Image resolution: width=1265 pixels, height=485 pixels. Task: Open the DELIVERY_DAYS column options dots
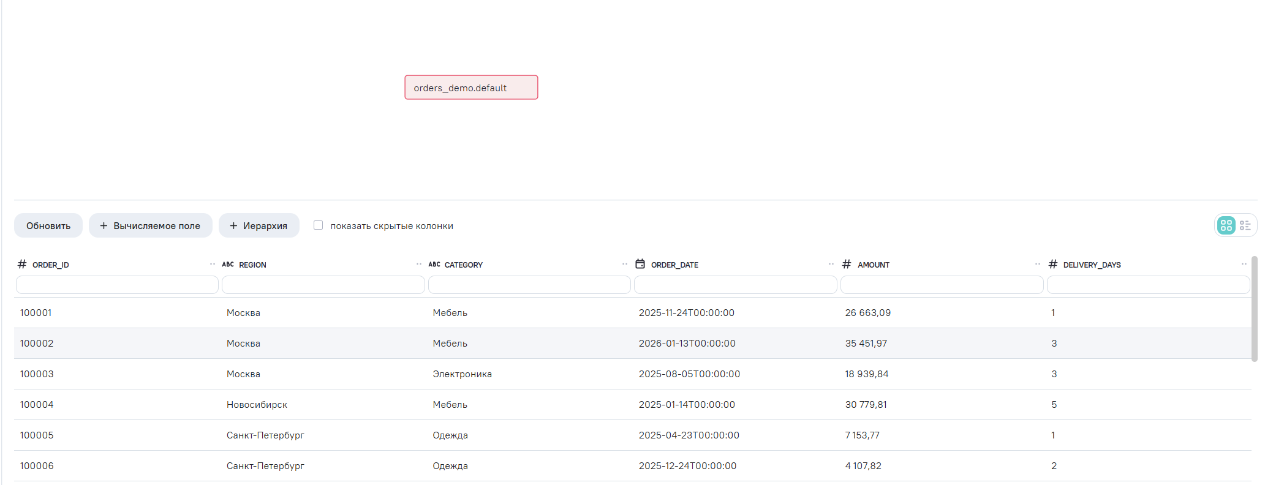pyautogui.click(x=1244, y=264)
